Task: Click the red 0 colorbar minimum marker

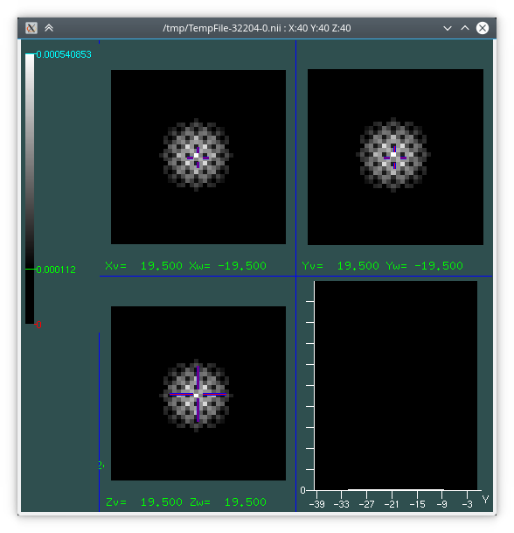Action: [38, 325]
